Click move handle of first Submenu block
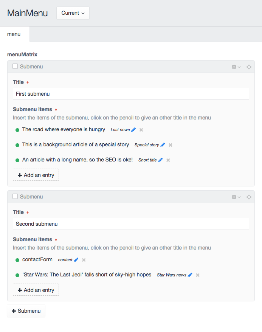262x332 pixels. click(249, 67)
